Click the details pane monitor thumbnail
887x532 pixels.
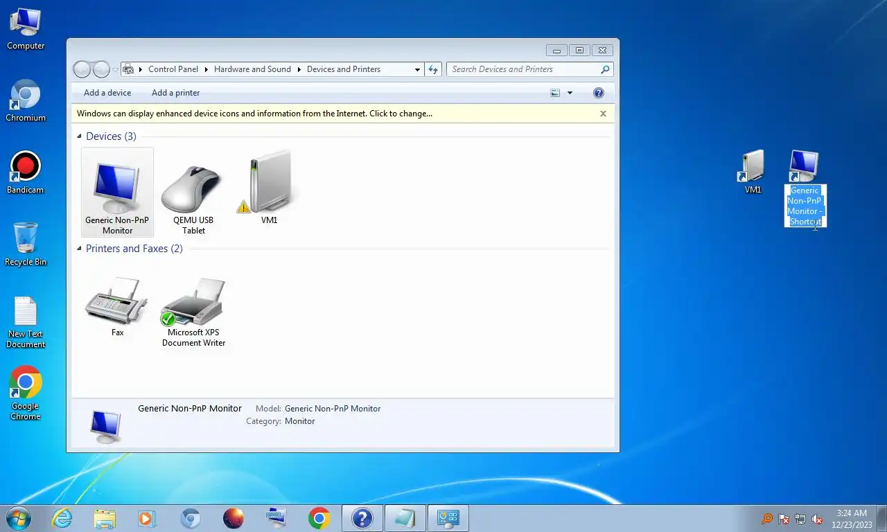[106, 426]
